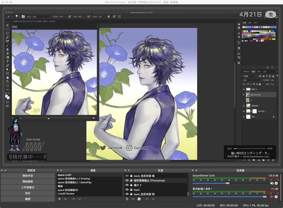The height and width of the screenshot is (208, 283).
Task: Open the layer filter type dropdown
Action: point(250,76)
